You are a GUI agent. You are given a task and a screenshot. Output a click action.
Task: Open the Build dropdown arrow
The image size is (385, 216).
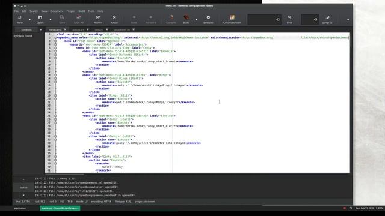pyautogui.click(x=197, y=20)
